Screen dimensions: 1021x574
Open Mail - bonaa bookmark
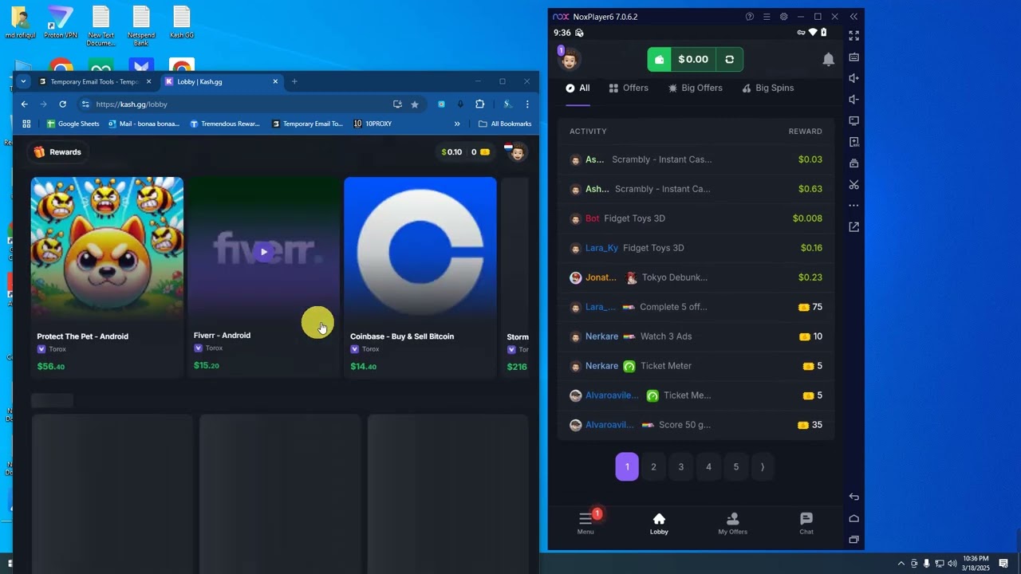pyautogui.click(x=144, y=124)
